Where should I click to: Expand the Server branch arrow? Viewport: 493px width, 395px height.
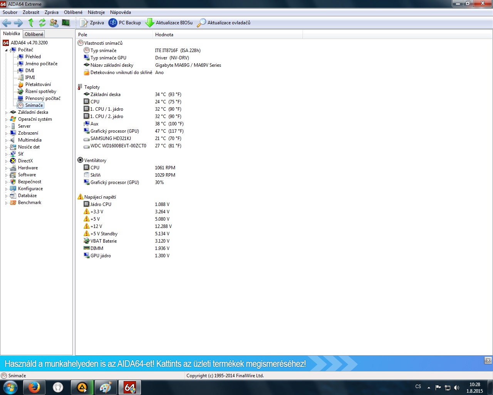click(6, 127)
